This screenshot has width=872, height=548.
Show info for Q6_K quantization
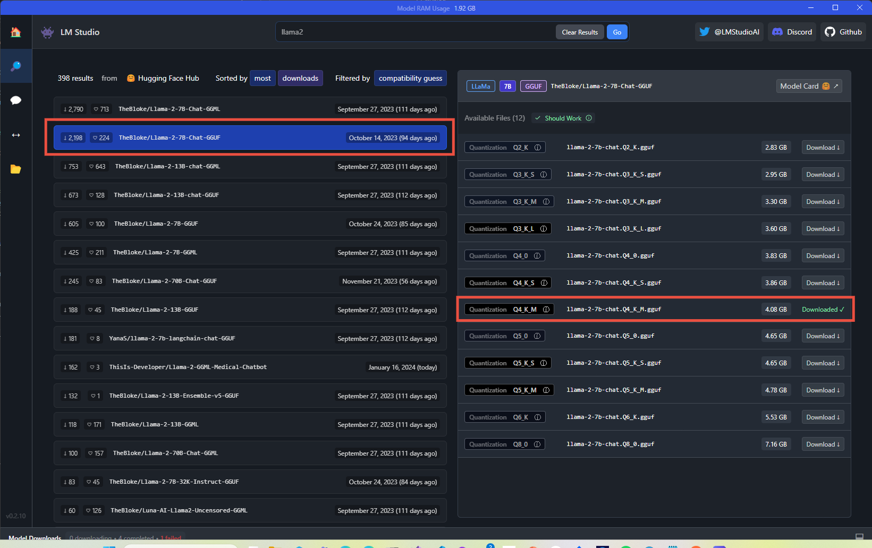point(538,417)
